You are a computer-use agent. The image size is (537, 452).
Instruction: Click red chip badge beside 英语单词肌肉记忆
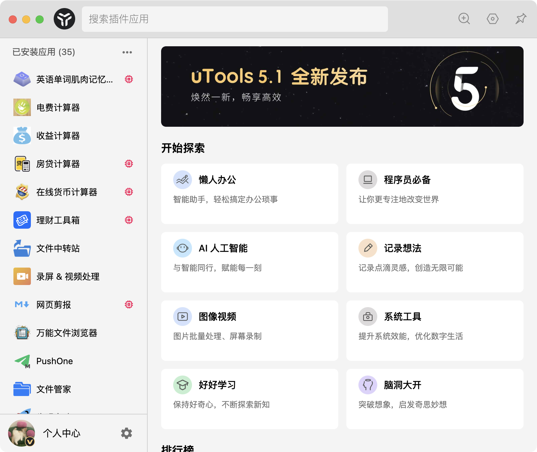pyautogui.click(x=129, y=79)
